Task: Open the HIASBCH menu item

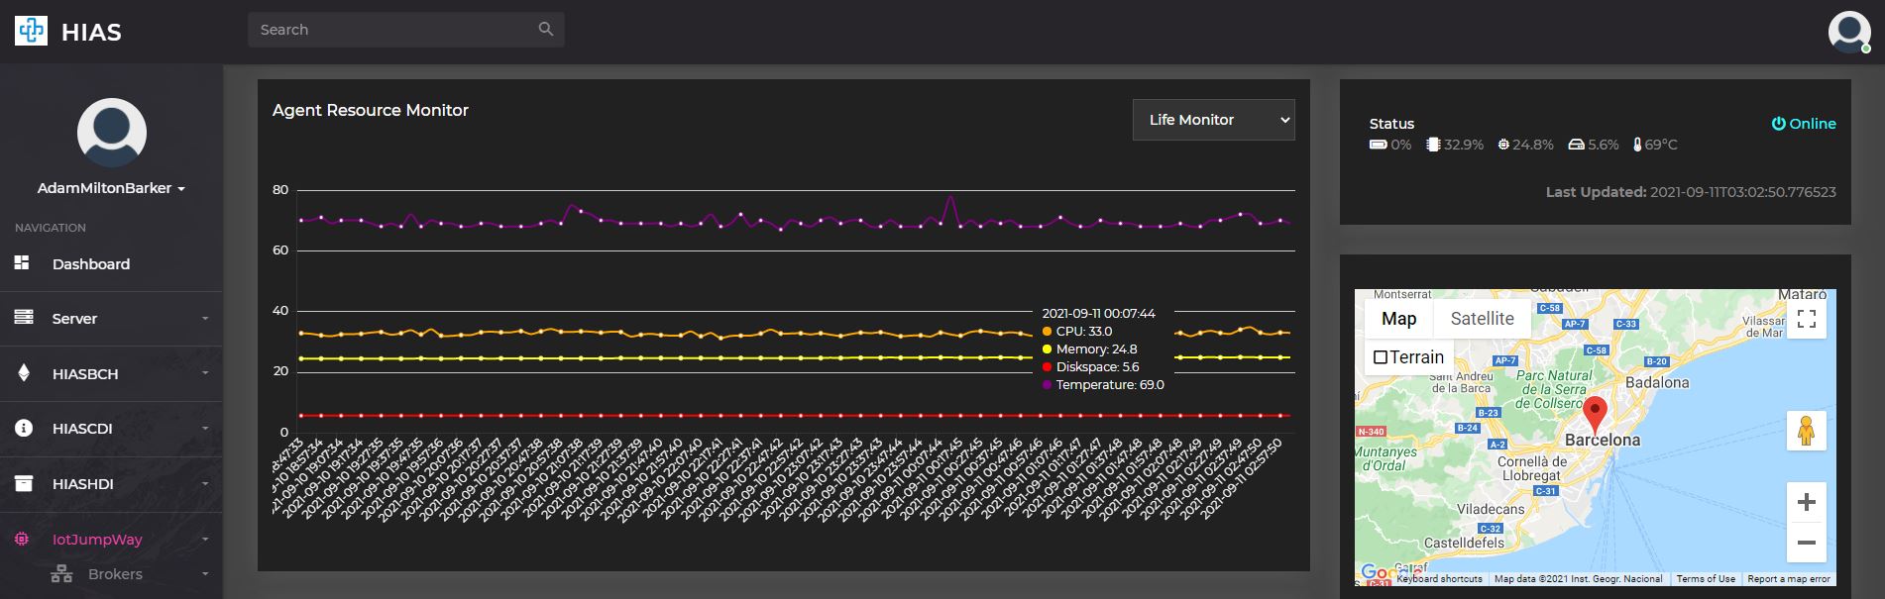Action: click(x=111, y=373)
